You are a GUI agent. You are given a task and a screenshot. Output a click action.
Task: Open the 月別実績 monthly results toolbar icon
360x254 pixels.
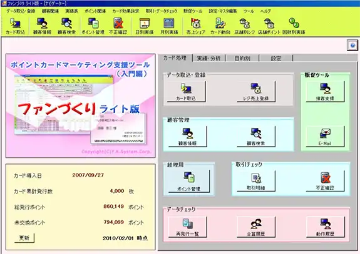click(x=169, y=26)
